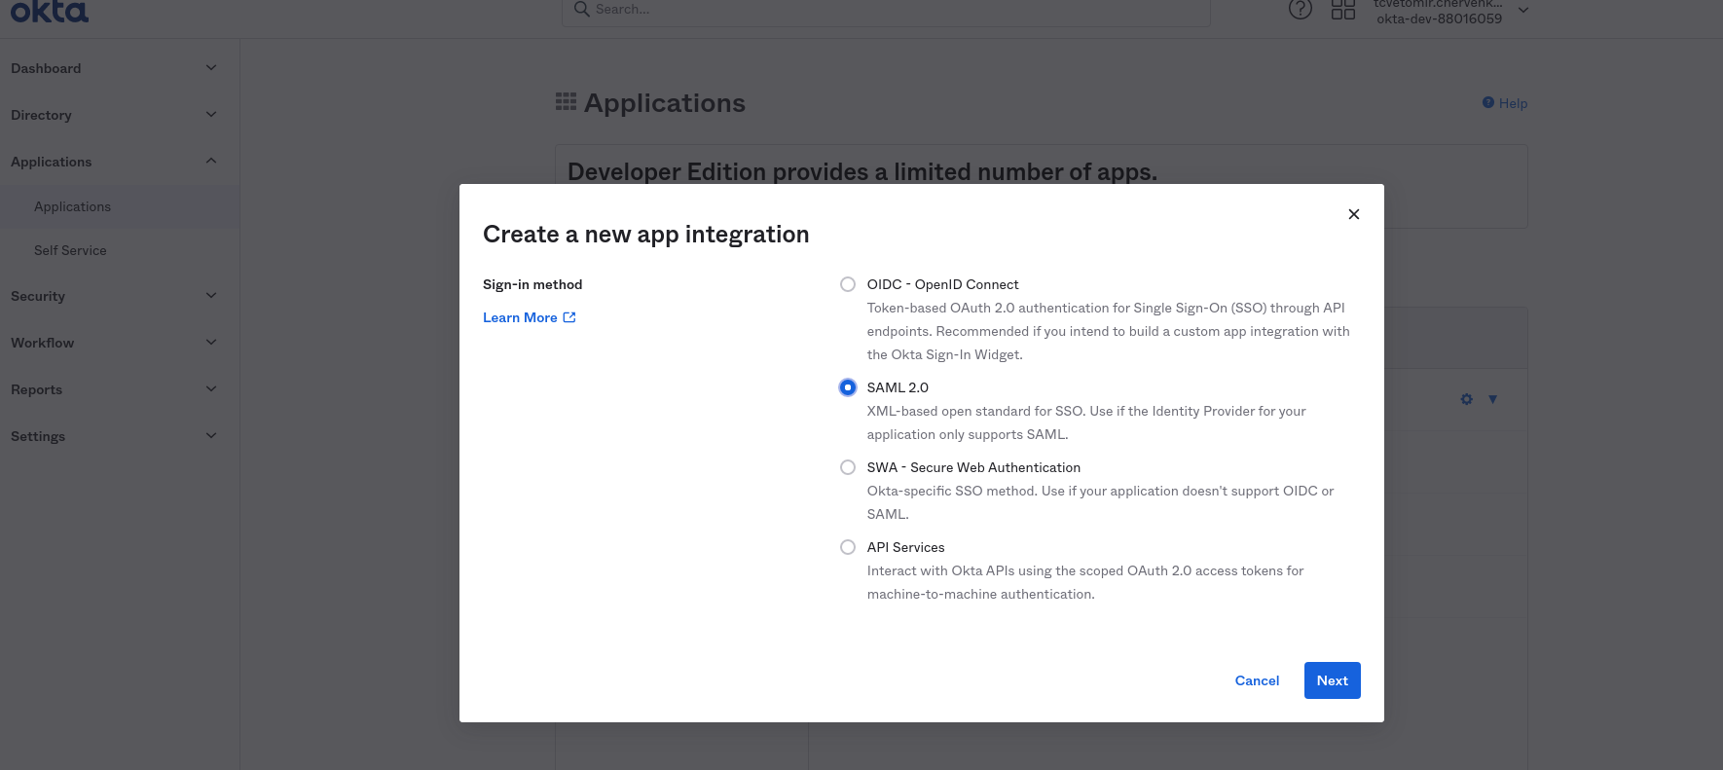Click the Dashboard sidebar label

(x=46, y=68)
